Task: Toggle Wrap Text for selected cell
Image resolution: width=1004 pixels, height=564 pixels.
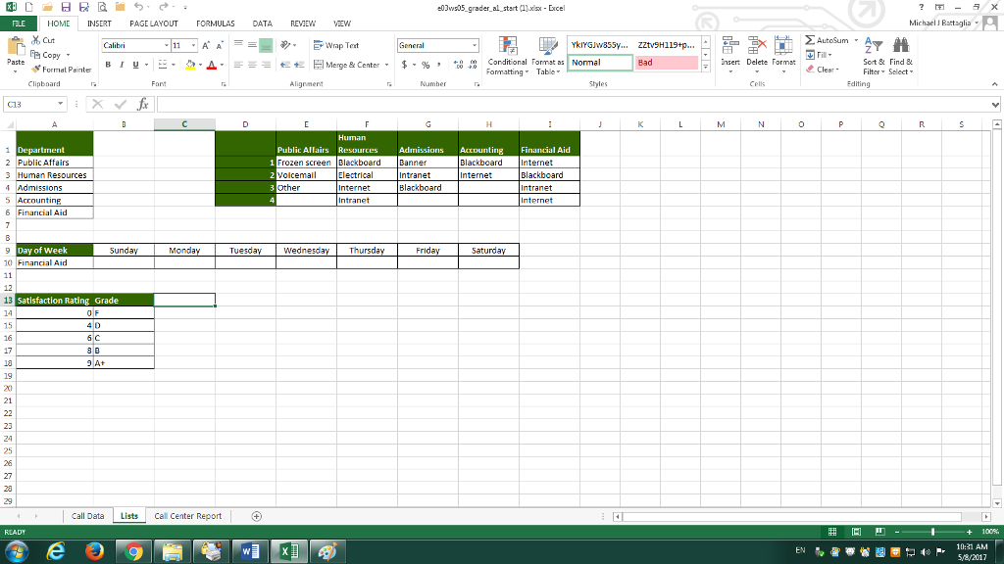Action: (335, 46)
